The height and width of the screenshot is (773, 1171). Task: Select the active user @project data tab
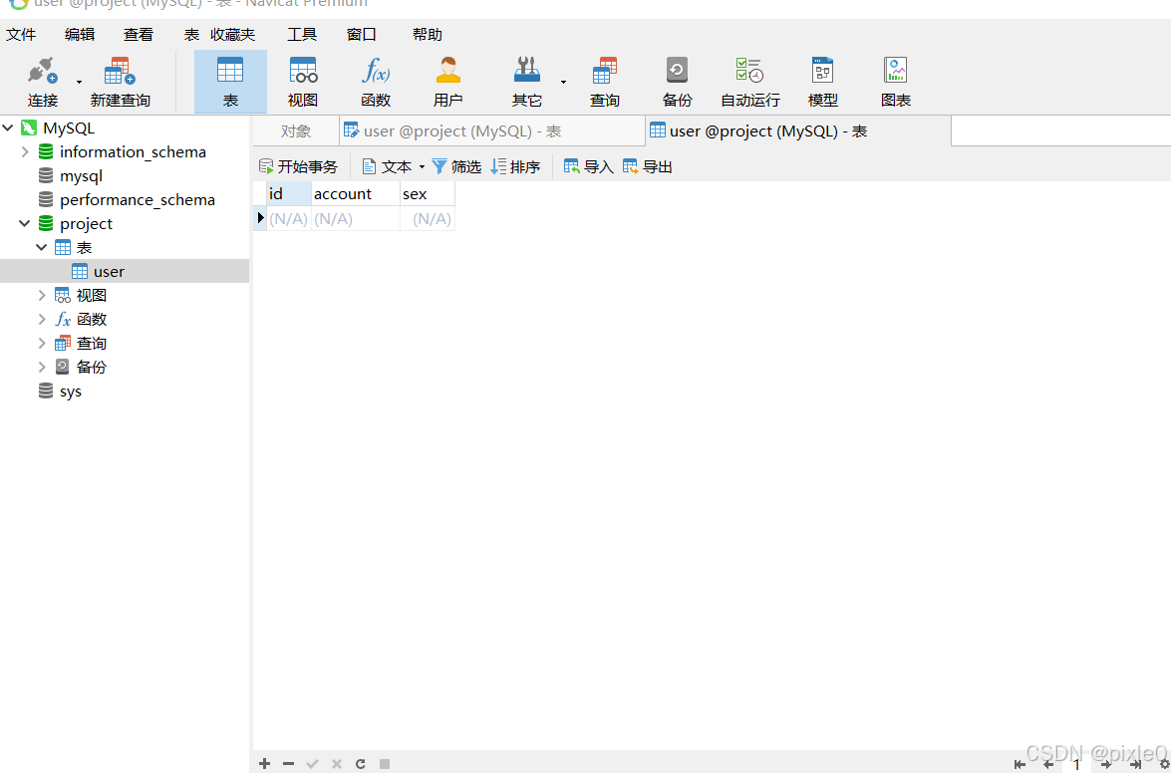798,131
